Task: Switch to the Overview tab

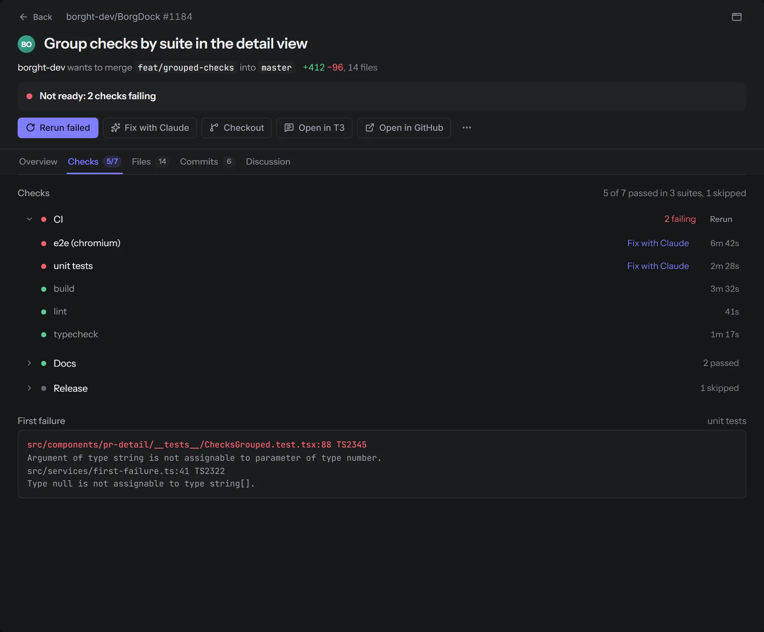Action: (38, 162)
